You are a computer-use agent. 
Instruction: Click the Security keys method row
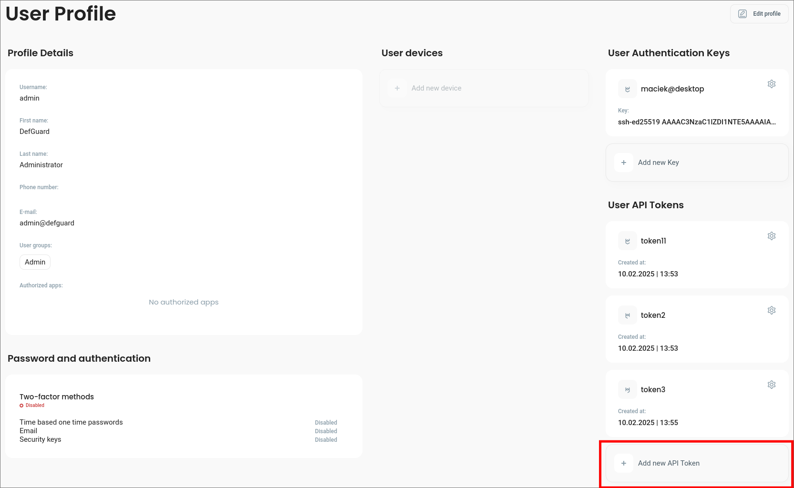(41, 439)
